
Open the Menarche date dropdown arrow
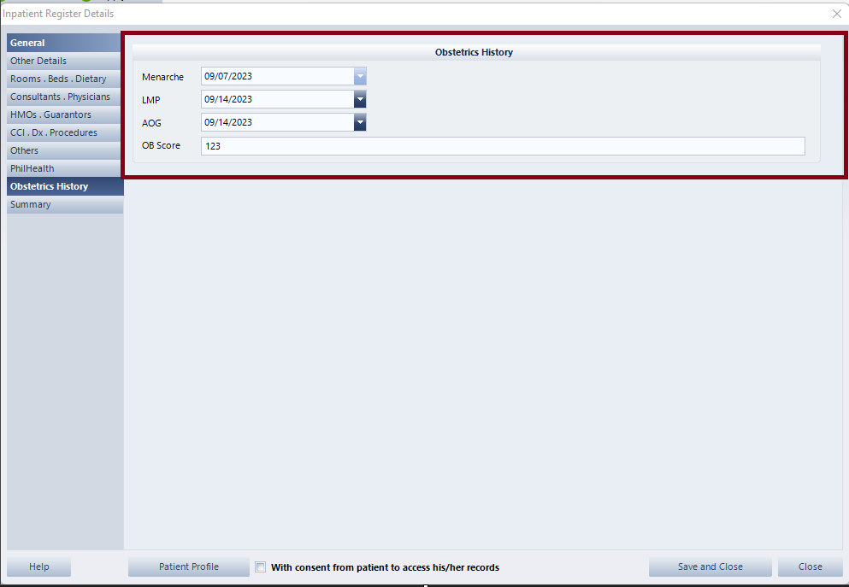tap(360, 77)
